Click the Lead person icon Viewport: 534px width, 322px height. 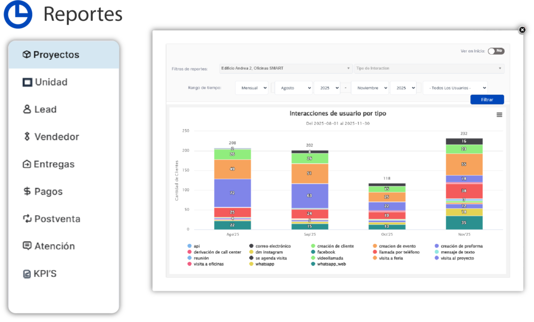[x=27, y=109]
